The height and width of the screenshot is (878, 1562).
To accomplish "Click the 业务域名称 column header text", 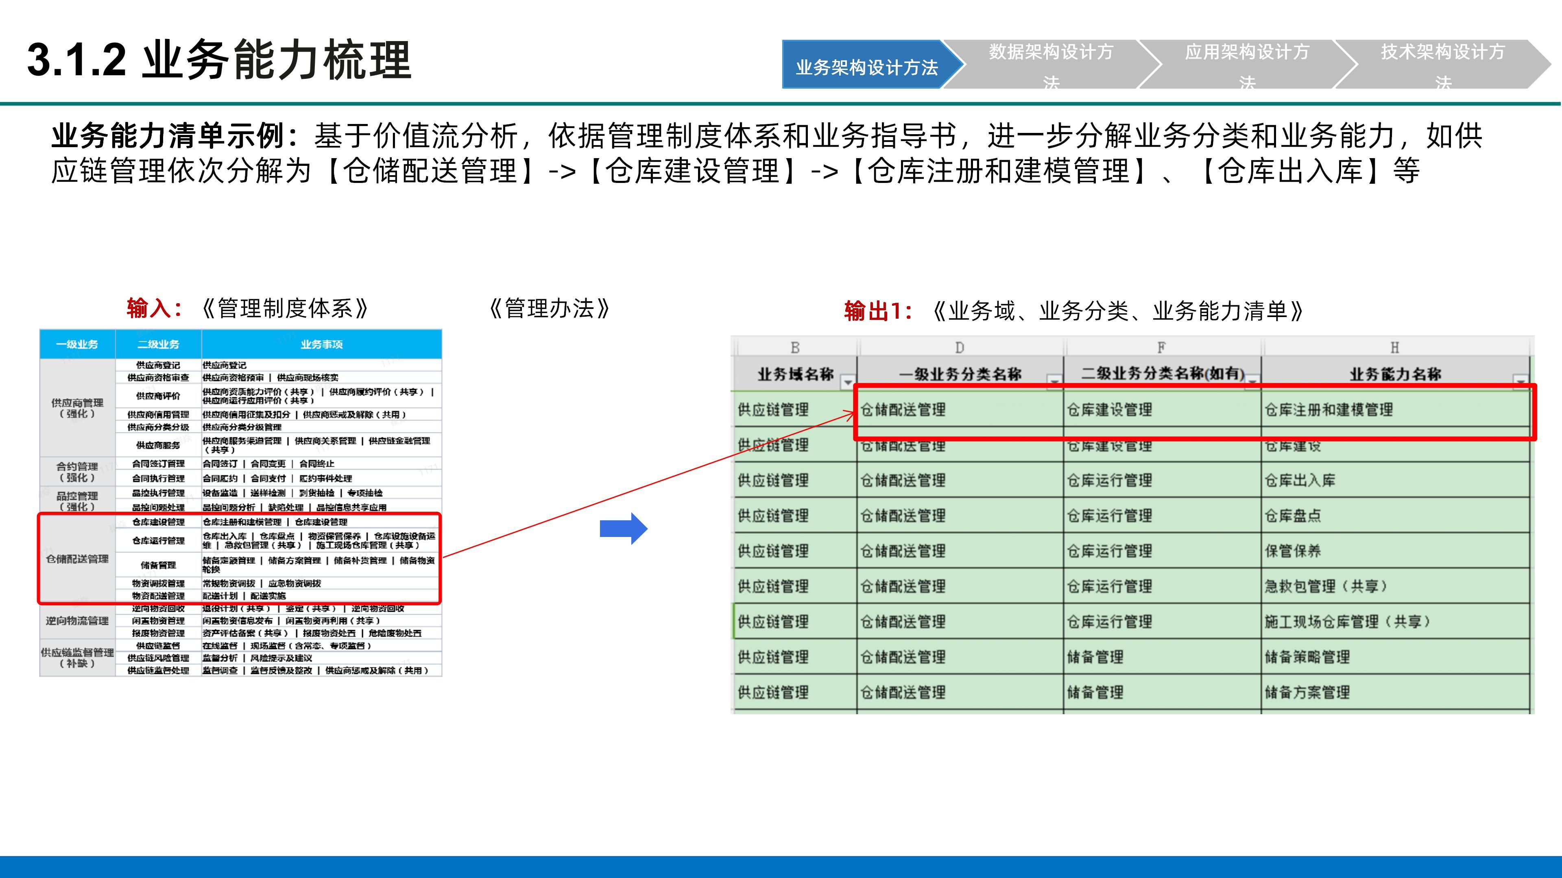I will (796, 374).
